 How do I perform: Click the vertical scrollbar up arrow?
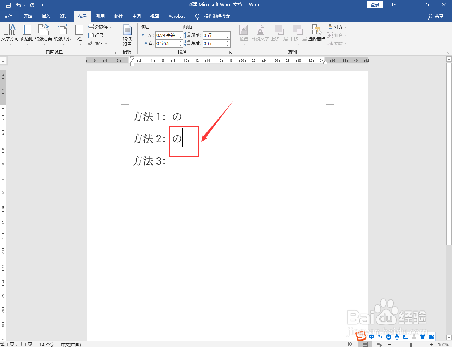tap(449, 60)
